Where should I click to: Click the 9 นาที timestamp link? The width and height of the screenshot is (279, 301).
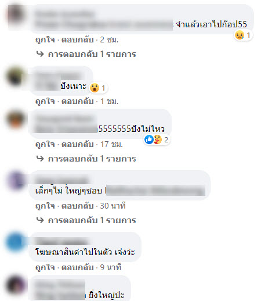[x=111, y=267]
